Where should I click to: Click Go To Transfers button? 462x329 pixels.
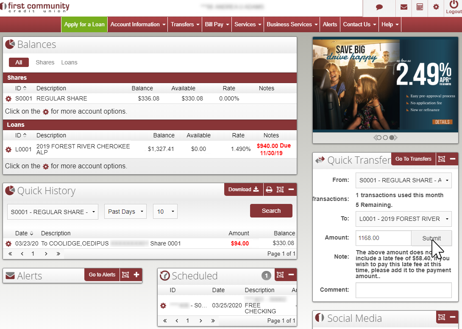pyautogui.click(x=413, y=159)
